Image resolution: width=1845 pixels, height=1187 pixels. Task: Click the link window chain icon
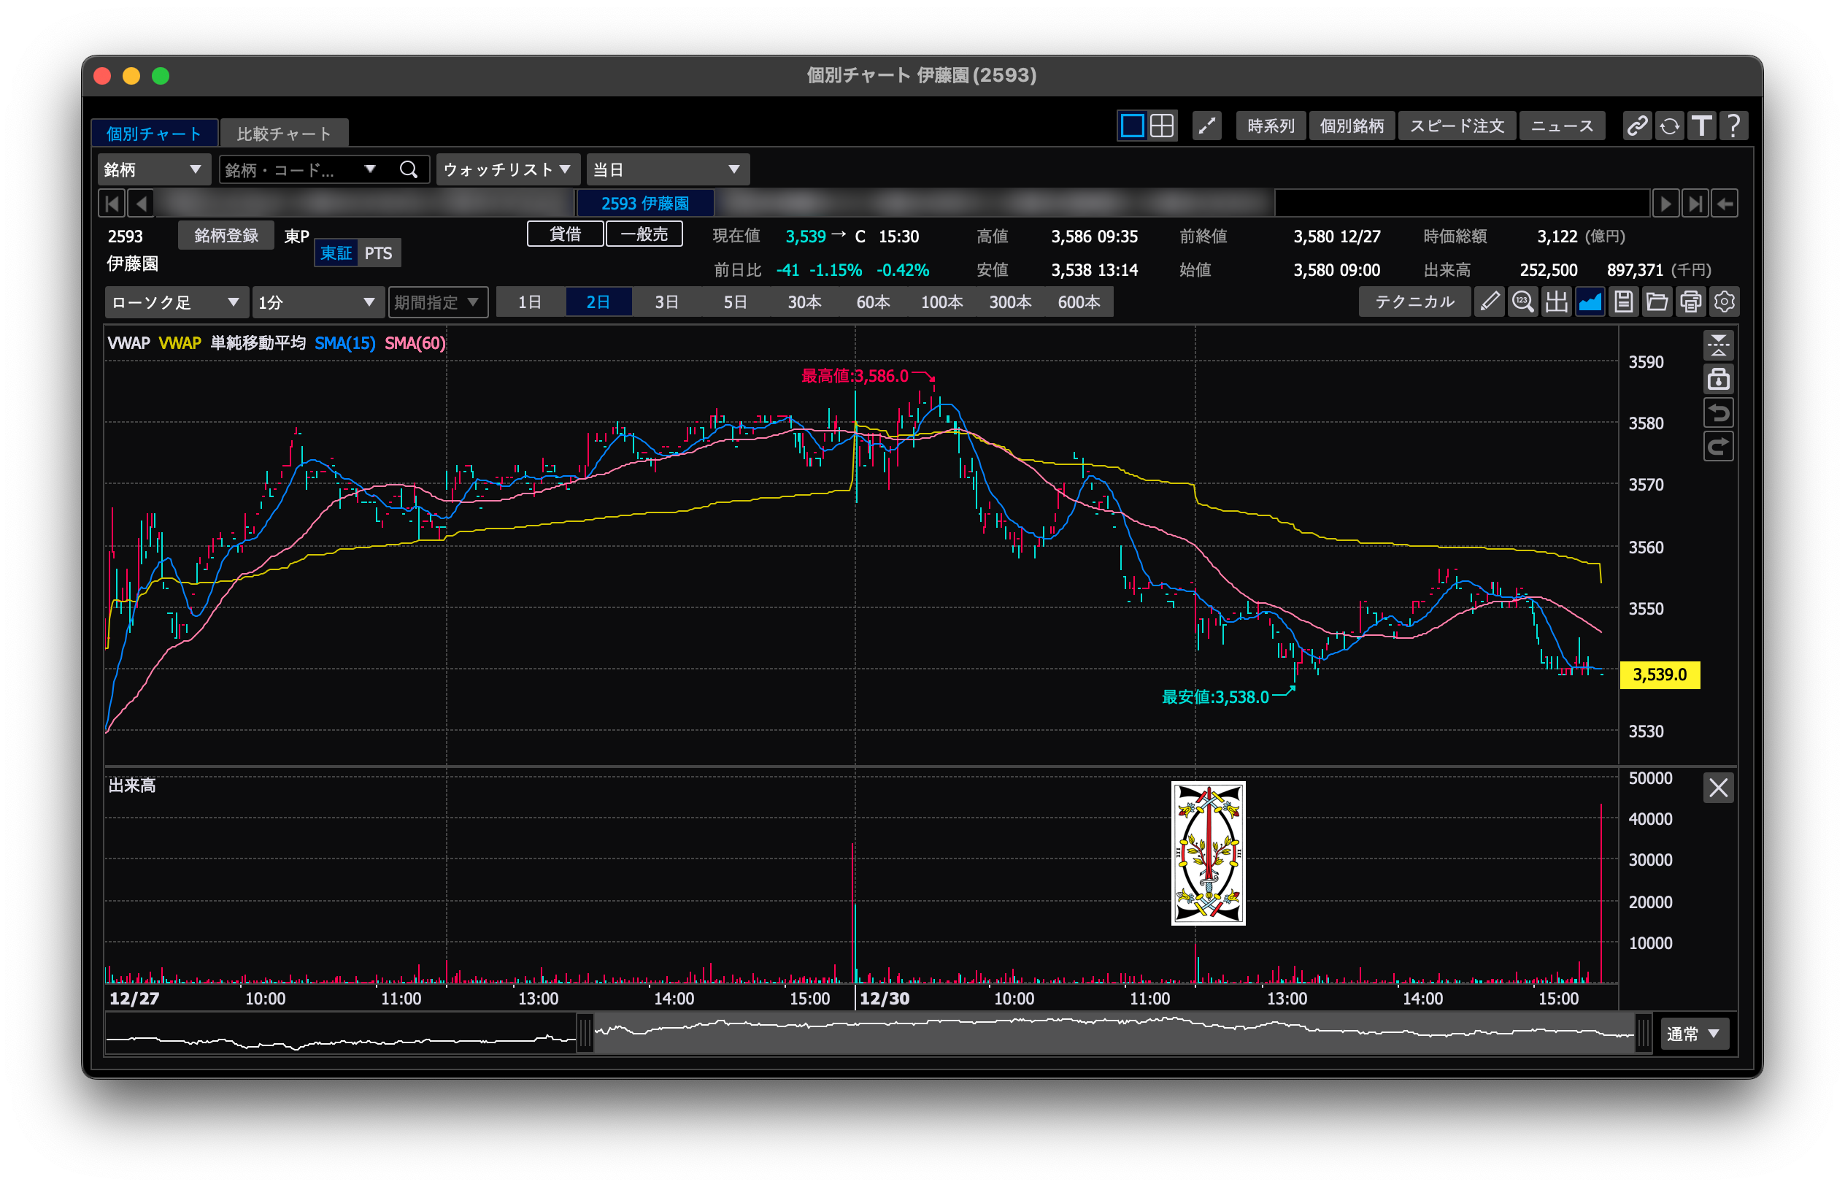(x=1636, y=126)
